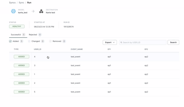The height and width of the screenshot is (107, 184).
Task: Switch to the Rejected tab
Action: 33,35
